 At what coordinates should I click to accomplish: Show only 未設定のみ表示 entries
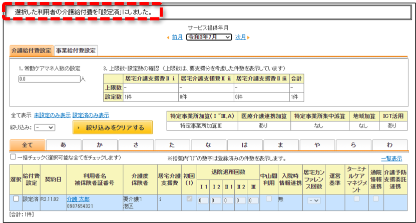coord(52,115)
